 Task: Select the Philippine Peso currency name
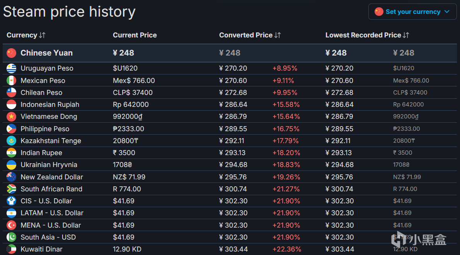point(45,129)
